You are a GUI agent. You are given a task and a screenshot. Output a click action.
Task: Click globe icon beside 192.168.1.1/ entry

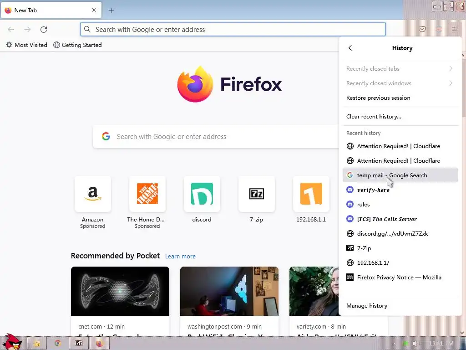pyautogui.click(x=350, y=263)
